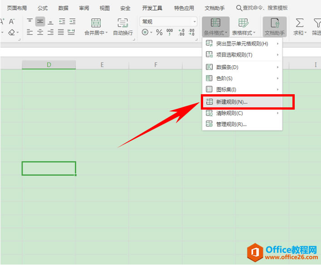Decrease font size with the A- icon
This screenshot has width=321, height=265.
12,21
